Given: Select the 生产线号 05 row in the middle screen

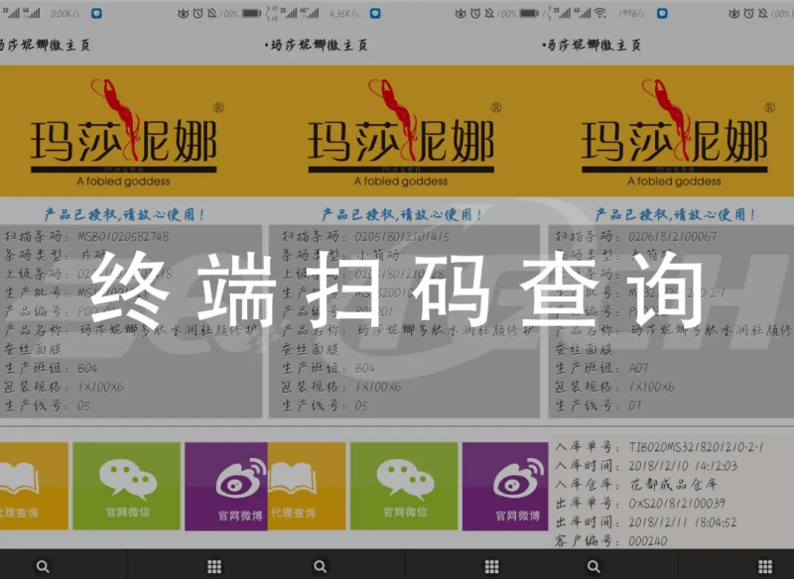Looking at the screenshot, I should [x=326, y=406].
